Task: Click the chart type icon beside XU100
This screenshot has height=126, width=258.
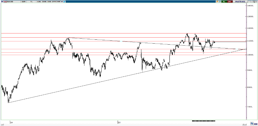Action: tap(5, 2)
